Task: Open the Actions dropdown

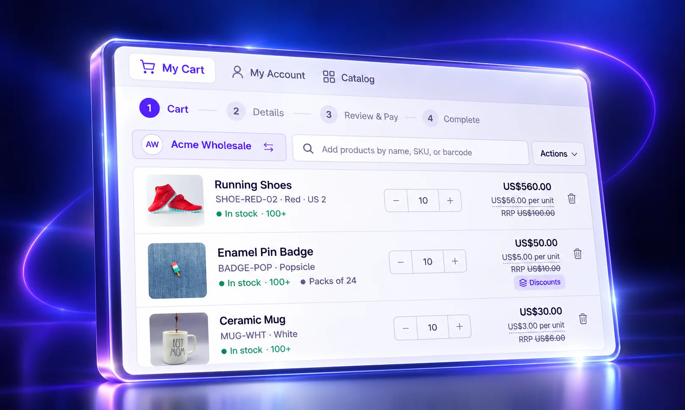Action: (558, 154)
